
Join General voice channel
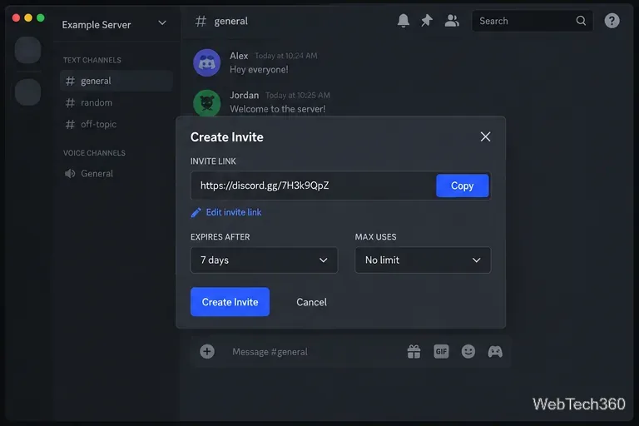[116, 174]
